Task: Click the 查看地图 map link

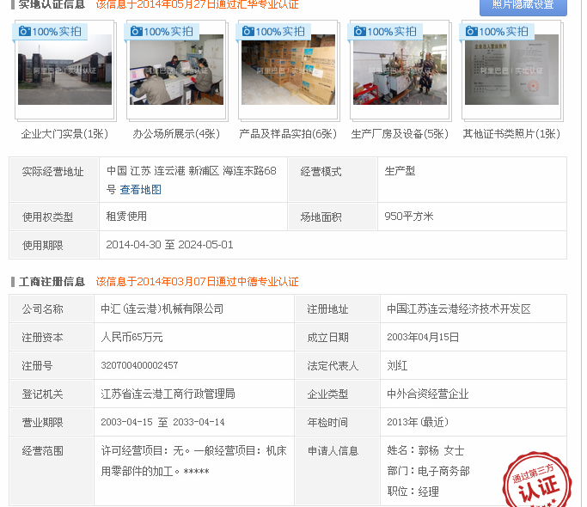Action: tap(140, 190)
